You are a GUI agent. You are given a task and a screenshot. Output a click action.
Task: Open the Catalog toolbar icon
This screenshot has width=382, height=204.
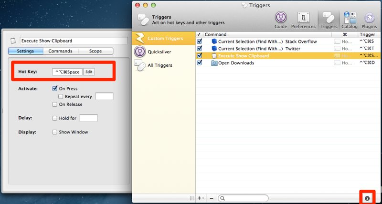click(350, 20)
